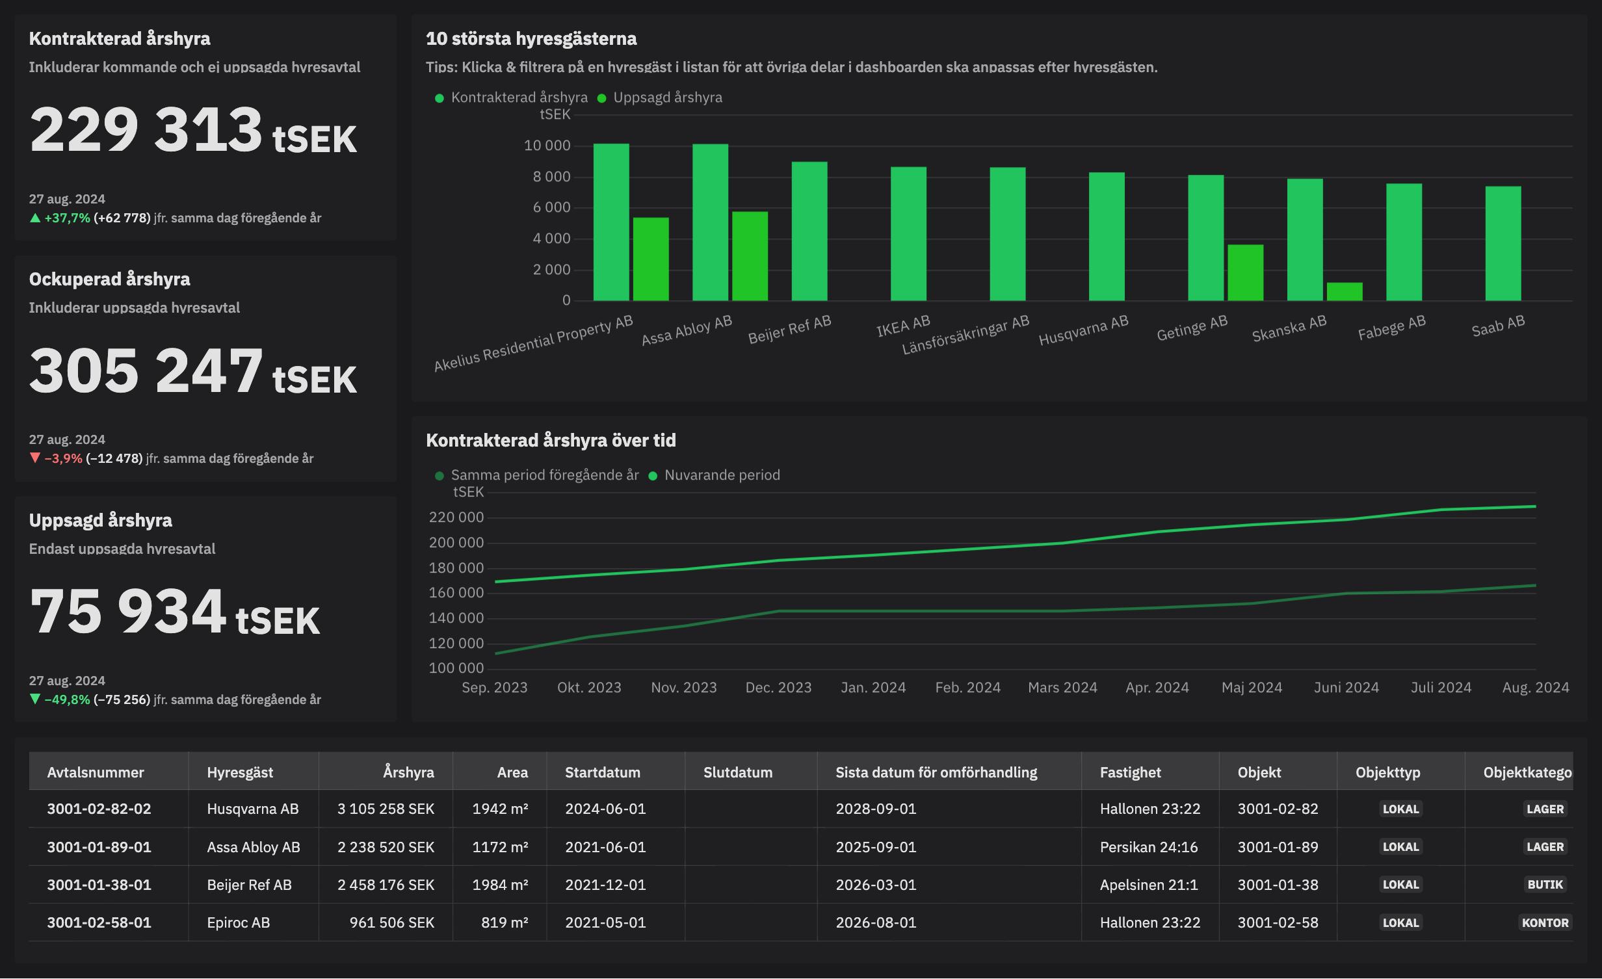Filter by the Länsförsäkringar AB bar
The width and height of the screenshot is (1602, 979).
pyautogui.click(x=1008, y=234)
